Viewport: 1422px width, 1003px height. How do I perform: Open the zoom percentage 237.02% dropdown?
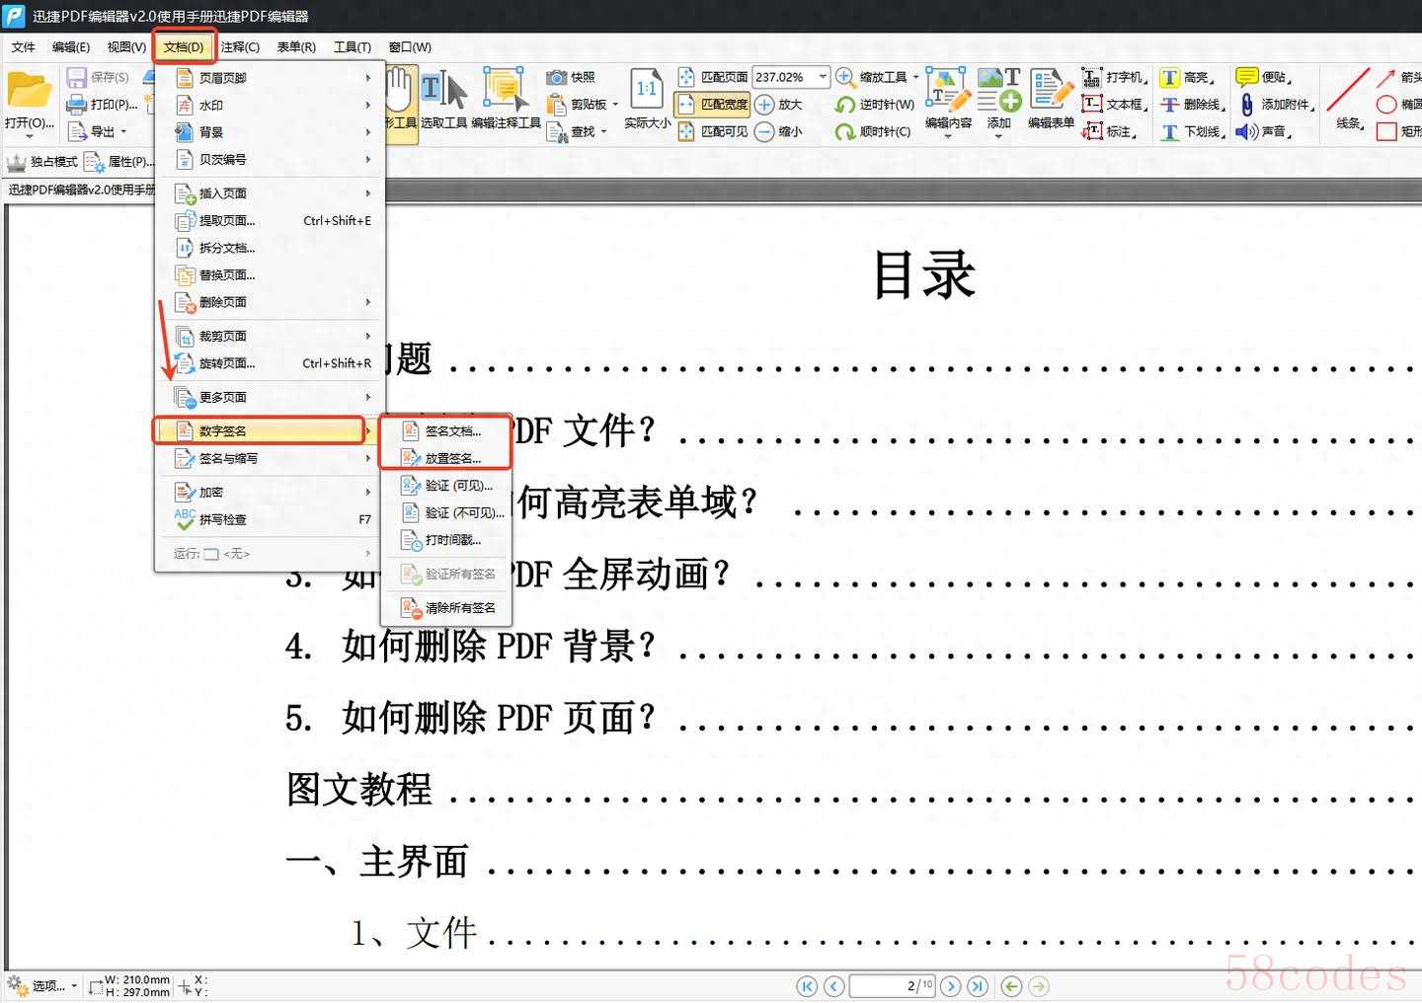tap(823, 77)
